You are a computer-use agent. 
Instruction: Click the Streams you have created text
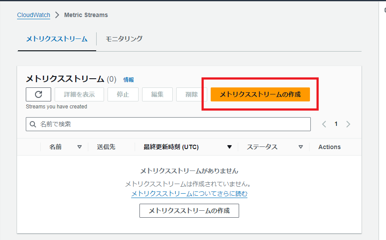coord(56,107)
